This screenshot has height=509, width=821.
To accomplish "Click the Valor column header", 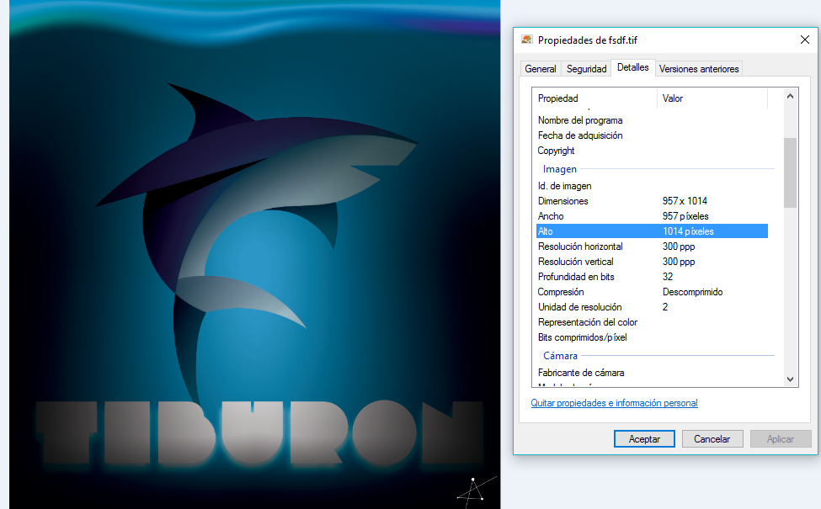I will (712, 98).
